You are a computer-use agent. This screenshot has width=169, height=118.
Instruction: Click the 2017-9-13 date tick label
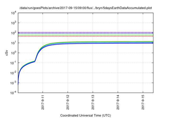(x=93, y=102)
